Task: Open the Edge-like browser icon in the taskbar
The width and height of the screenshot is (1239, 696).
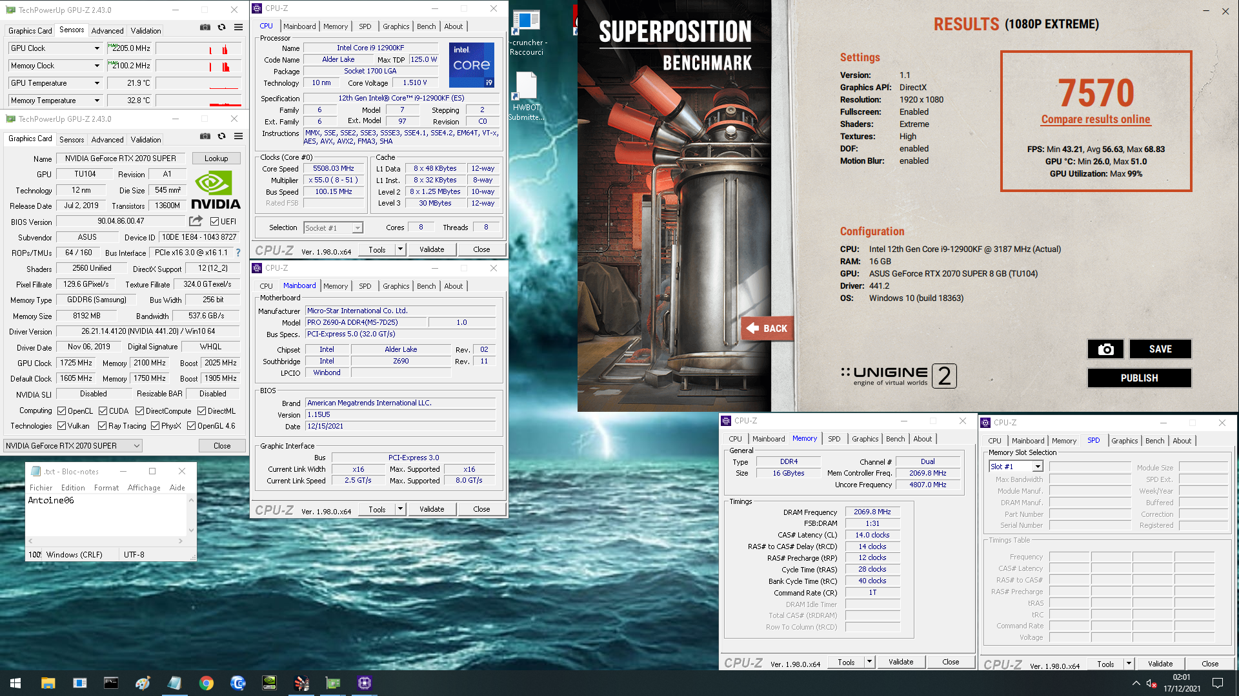Action: click(238, 683)
